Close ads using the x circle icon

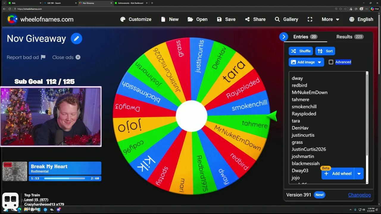pyautogui.click(x=78, y=57)
